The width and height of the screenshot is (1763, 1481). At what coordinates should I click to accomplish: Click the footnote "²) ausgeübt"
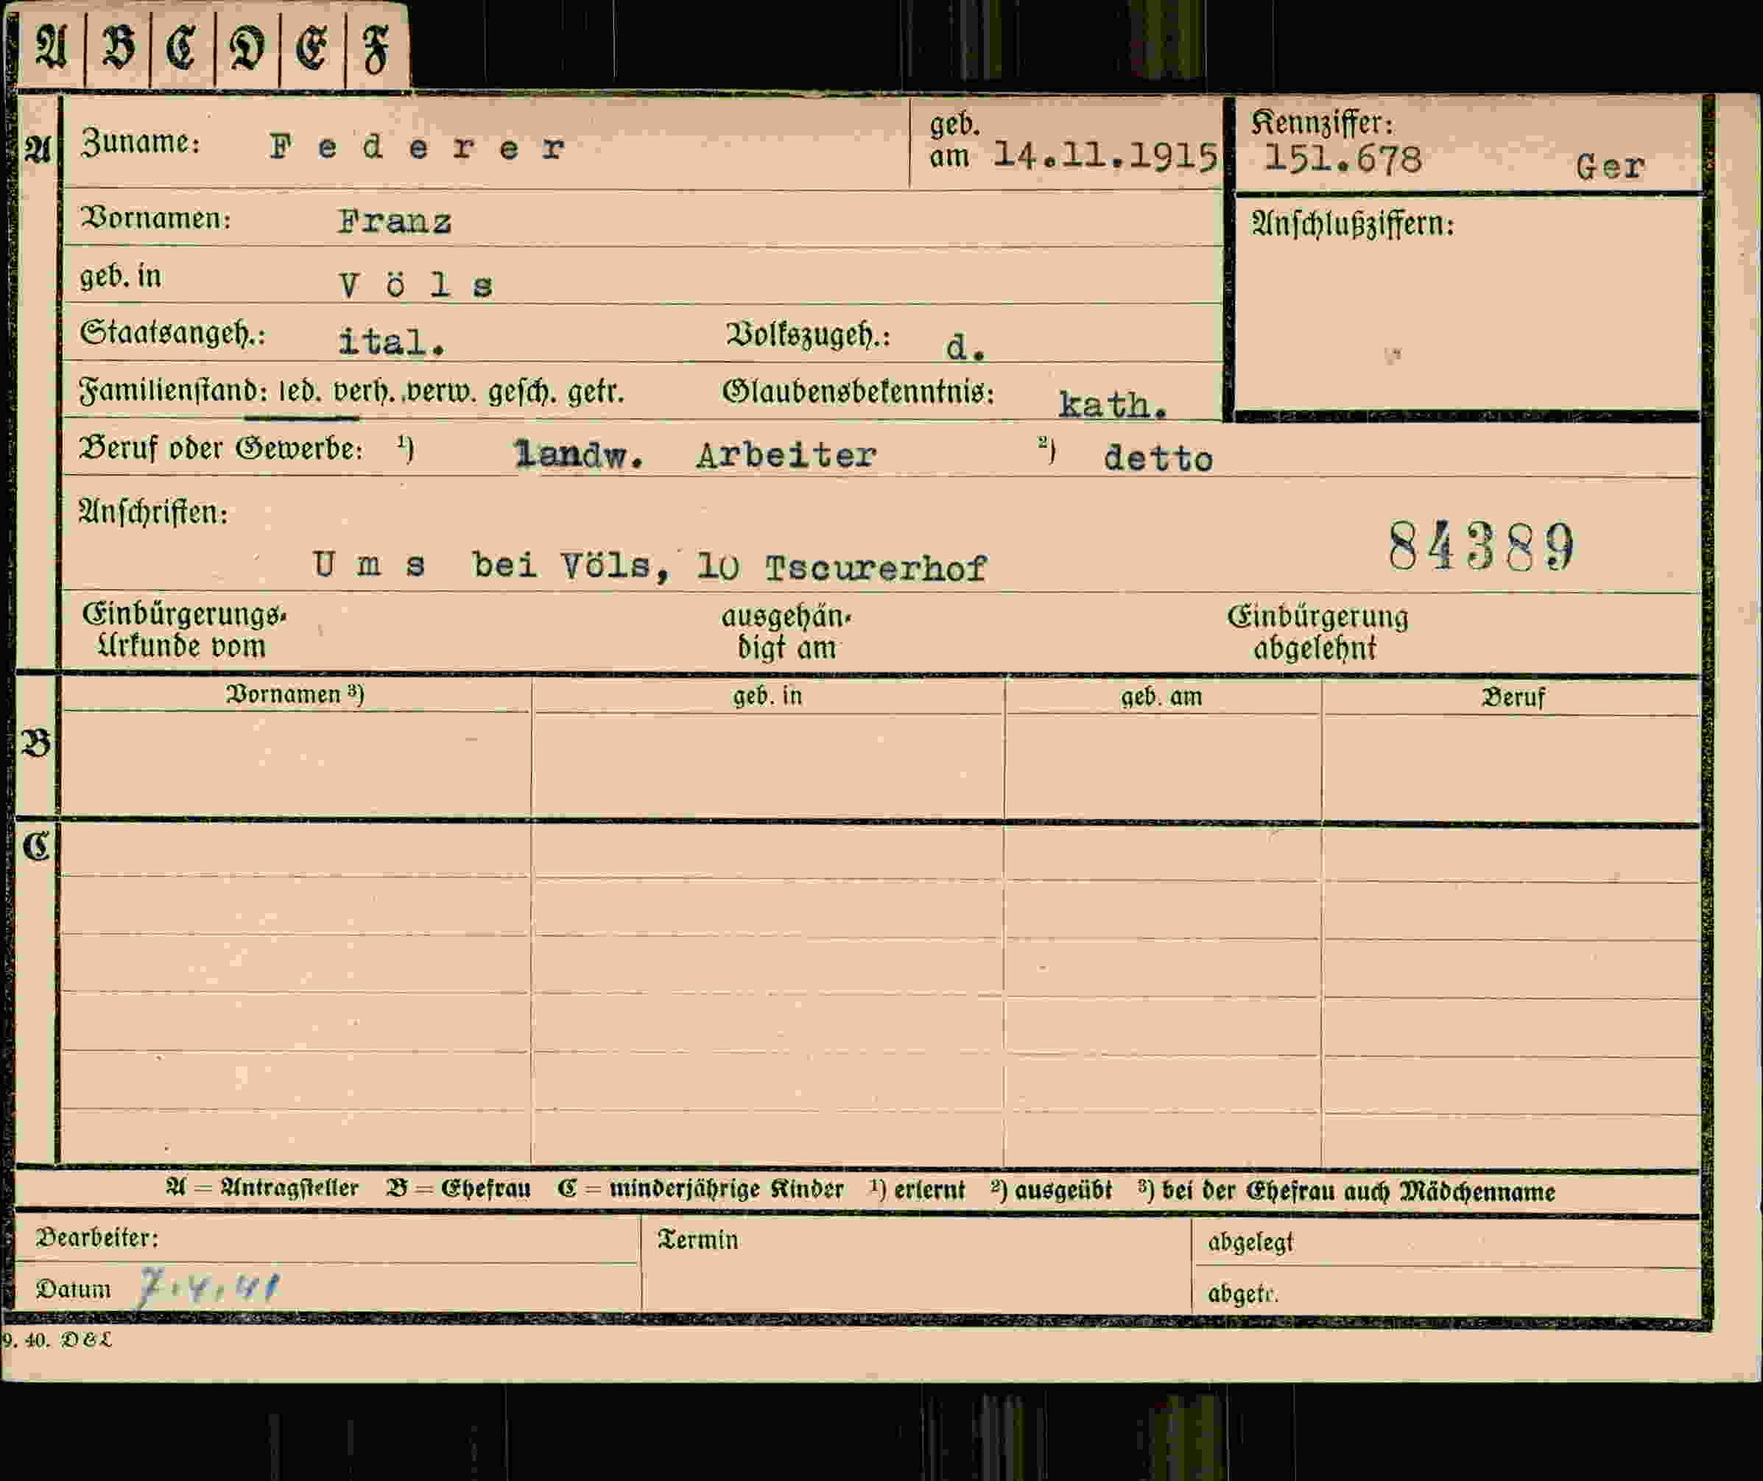[1051, 1191]
